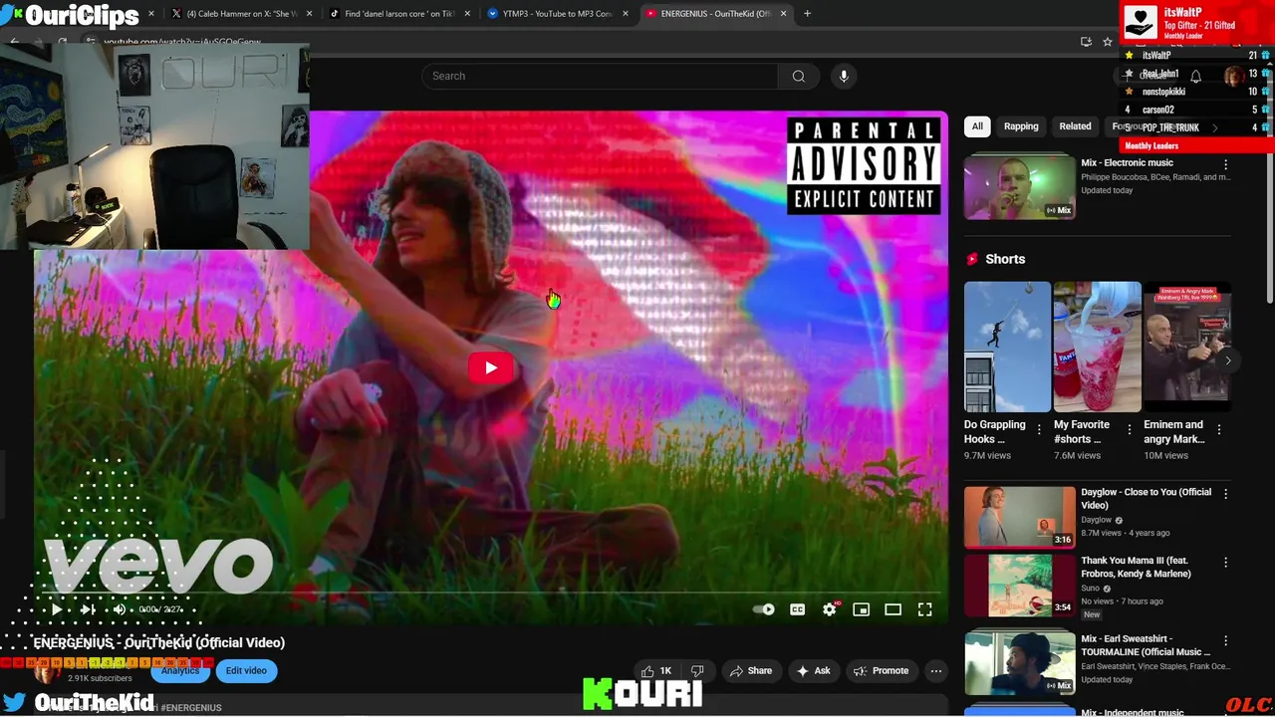The image size is (1275, 717).
Task: Open more actions menu below the video
Action: coord(935,671)
